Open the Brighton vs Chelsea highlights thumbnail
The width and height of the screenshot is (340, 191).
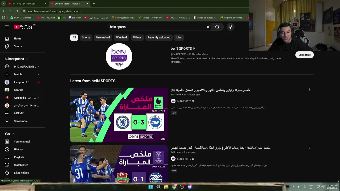pyautogui.click(x=119, y=115)
